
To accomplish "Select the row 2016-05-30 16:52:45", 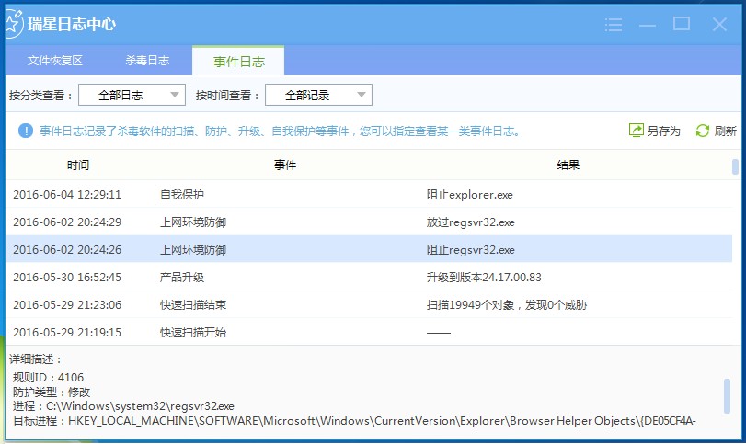I will [x=369, y=277].
